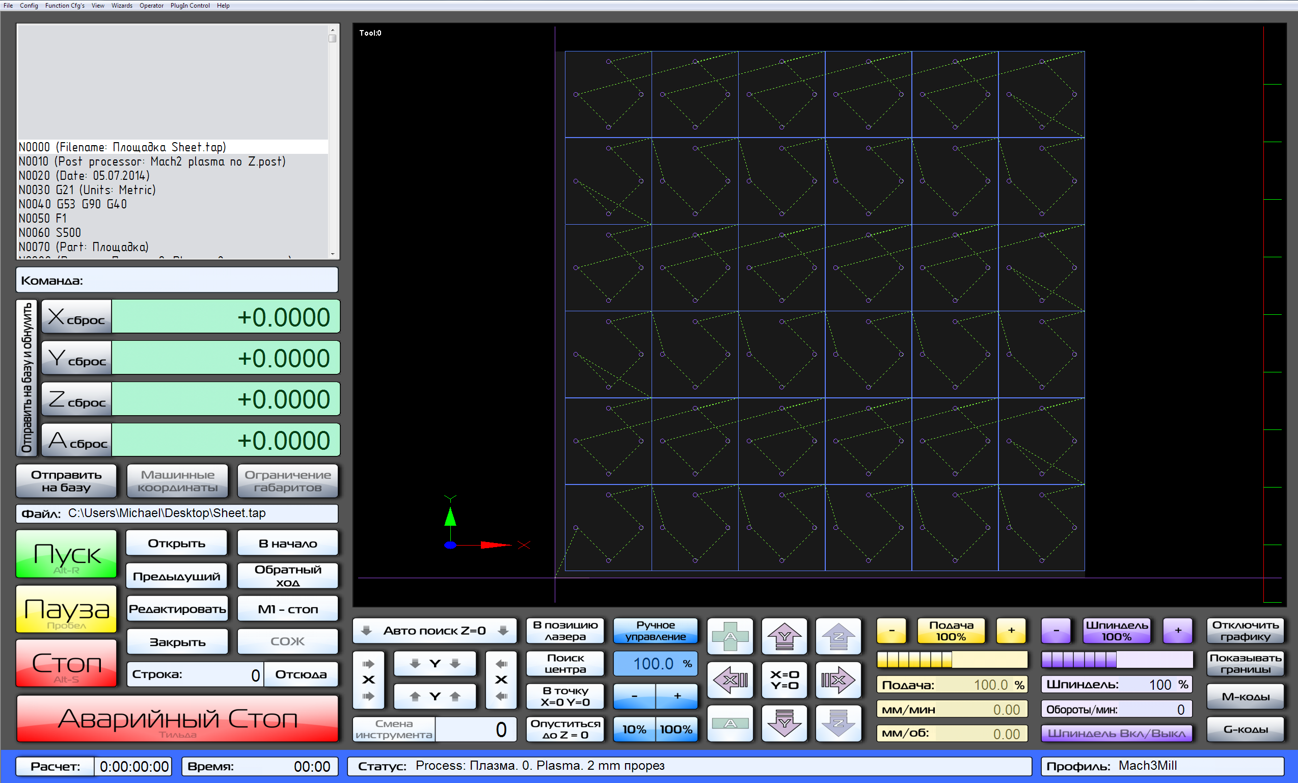1298x783 pixels.
Task: Jog X axis right with arrow icon
Action: click(838, 680)
